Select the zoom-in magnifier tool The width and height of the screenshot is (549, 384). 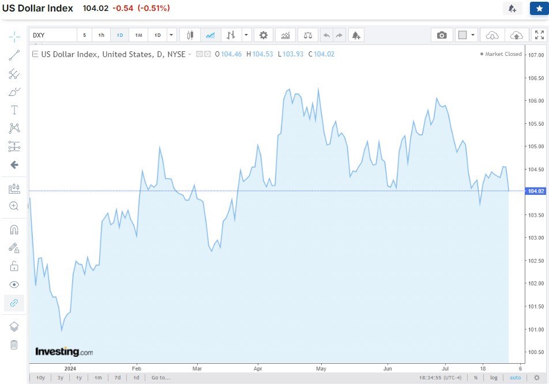coord(14,206)
